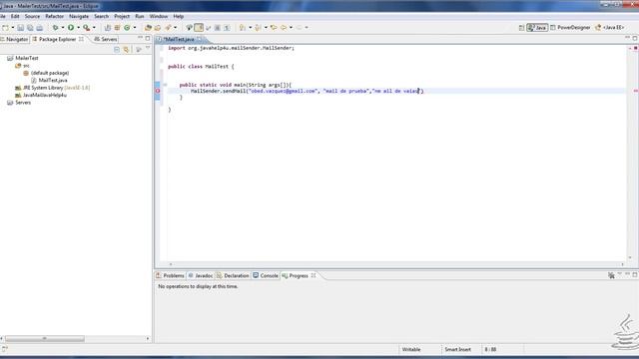Click the Next Annotation icon
Screen dimensions: 639x359
[243, 27]
